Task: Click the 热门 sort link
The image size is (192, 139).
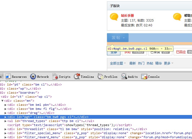Action: tap(141, 63)
